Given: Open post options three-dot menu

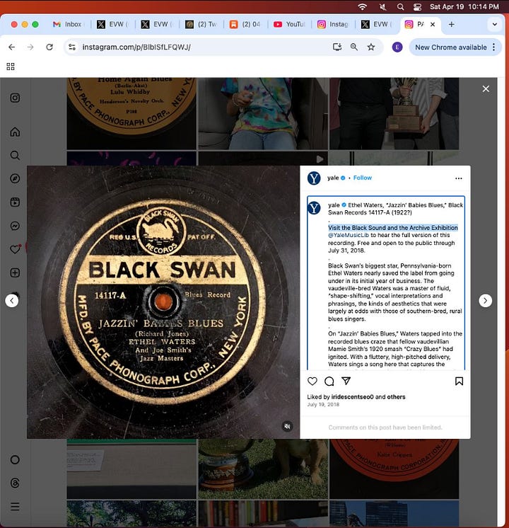Looking at the screenshot, I should pos(459,178).
